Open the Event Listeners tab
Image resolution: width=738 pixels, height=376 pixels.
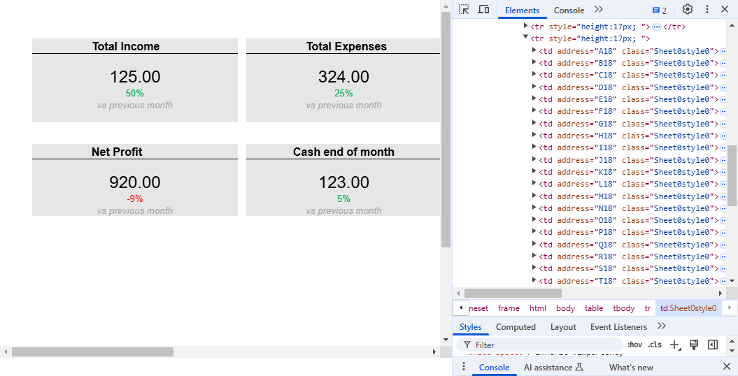click(618, 326)
